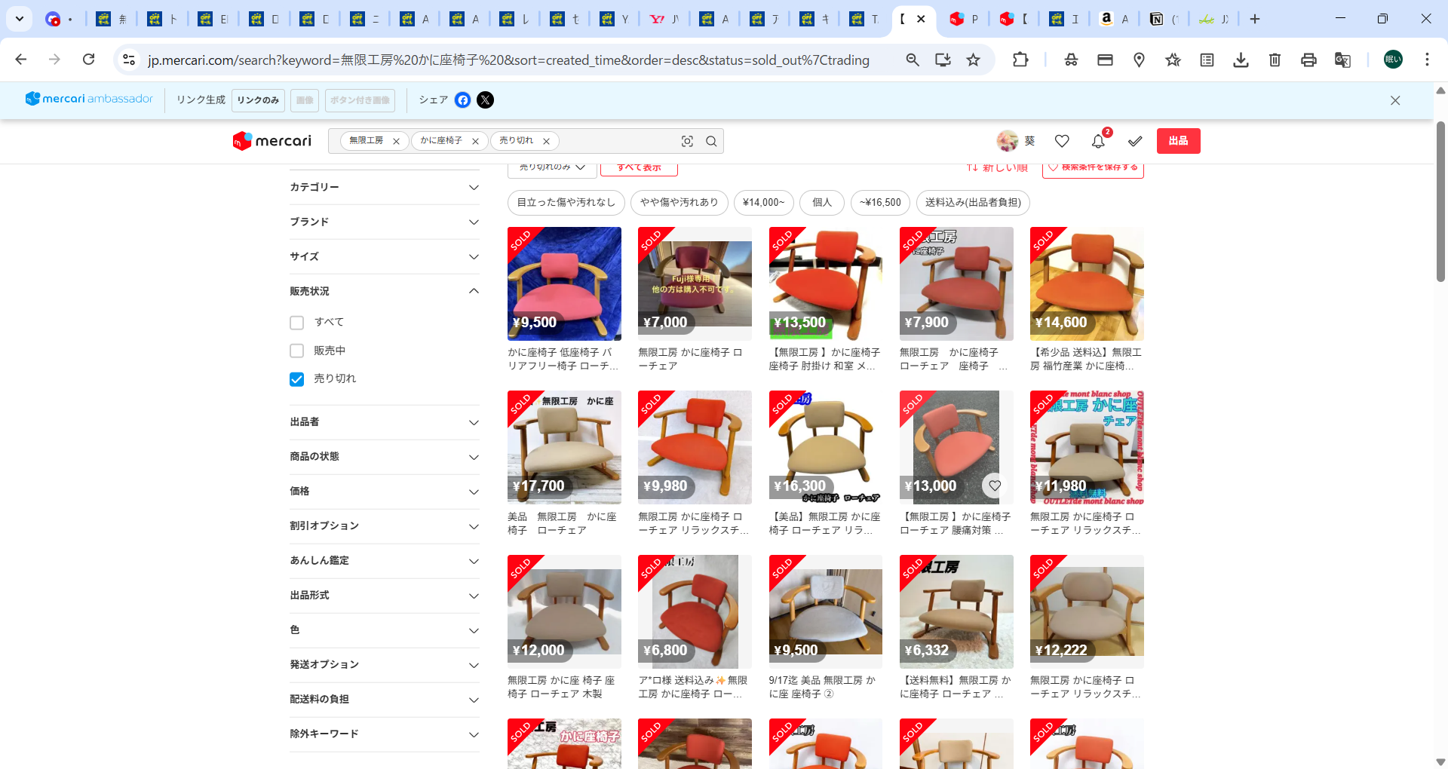Image resolution: width=1448 pixels, height=769 pixels.
Task: Click the trash can extension icon
Action: [x=1275, y=60]
